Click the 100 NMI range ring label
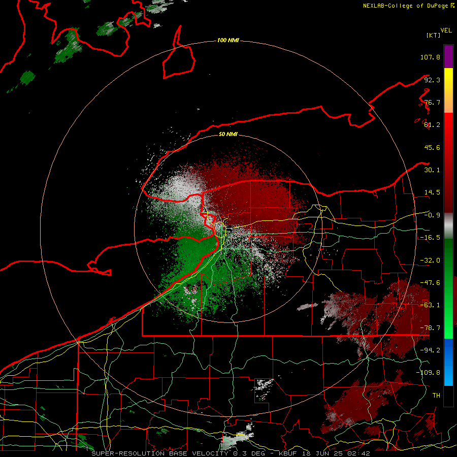 [x=228, y=40]
